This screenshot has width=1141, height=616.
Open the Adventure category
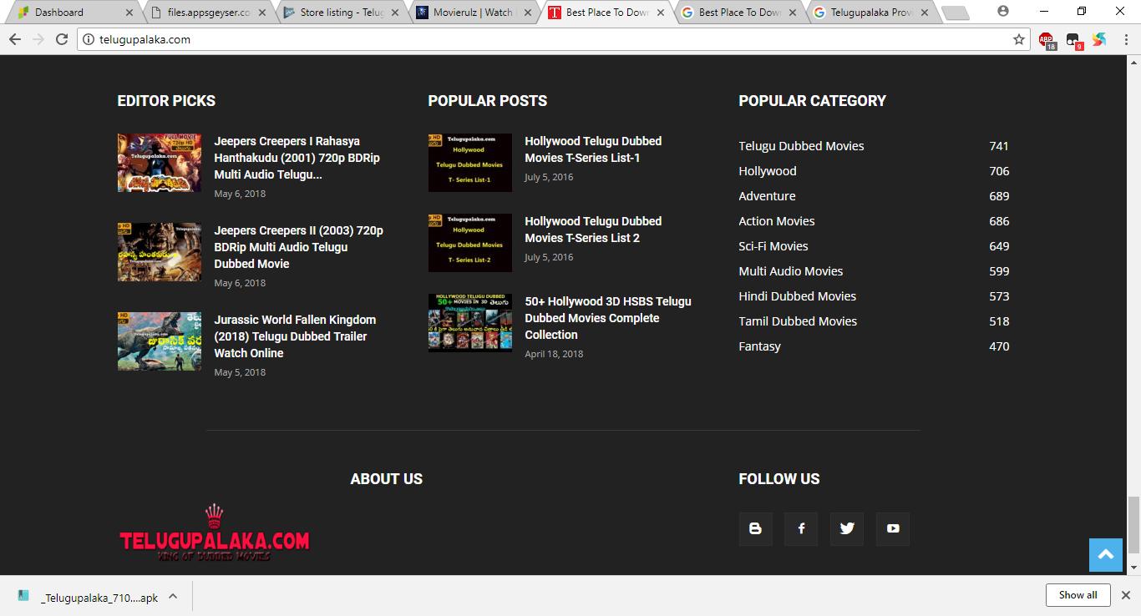coord(767,196)
